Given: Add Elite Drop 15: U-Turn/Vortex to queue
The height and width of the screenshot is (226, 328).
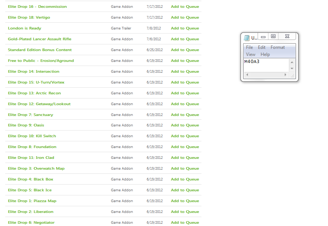Looking at the screenshot, I should pyautogui.click(x=185, y=82).
